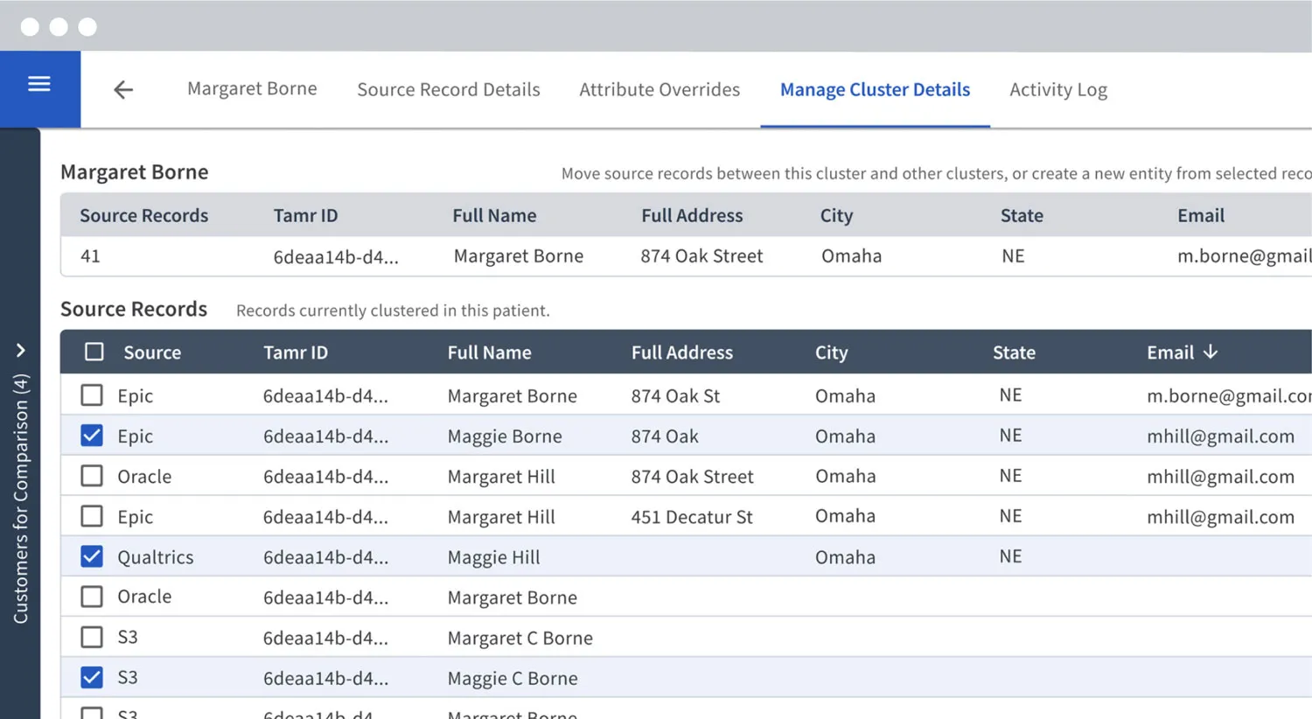Uncheck the Qualtrics Maggie Hill row checkbox
Viewport: 1312px width, 719px height.
[x=92, y=556]
